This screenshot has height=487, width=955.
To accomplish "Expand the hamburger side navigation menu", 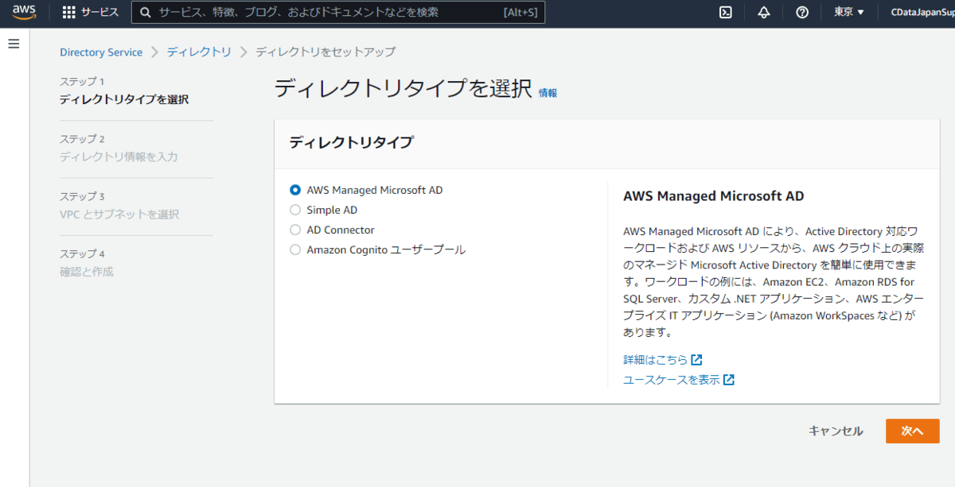I will point(14,44).
